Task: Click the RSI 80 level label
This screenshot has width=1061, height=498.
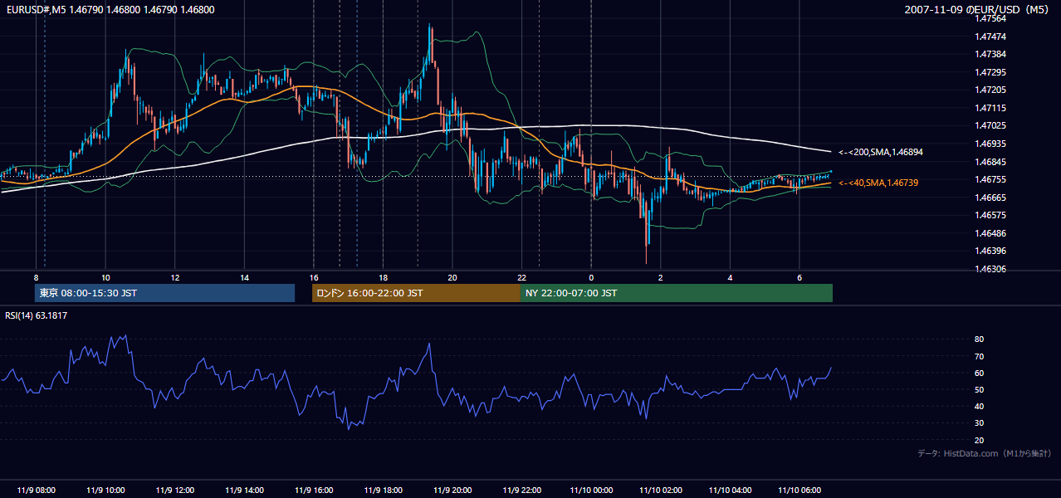Action: pos(979,339)
